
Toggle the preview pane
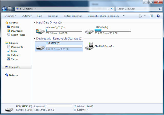[151, 16]
